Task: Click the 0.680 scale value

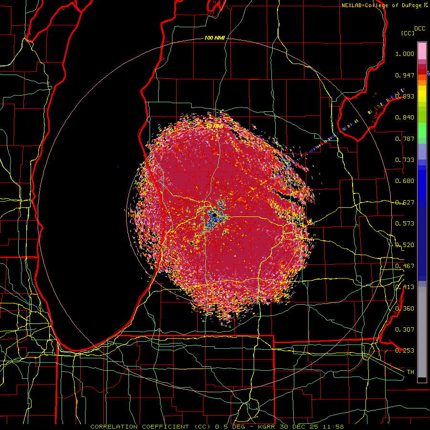Action: pos(405,181)
